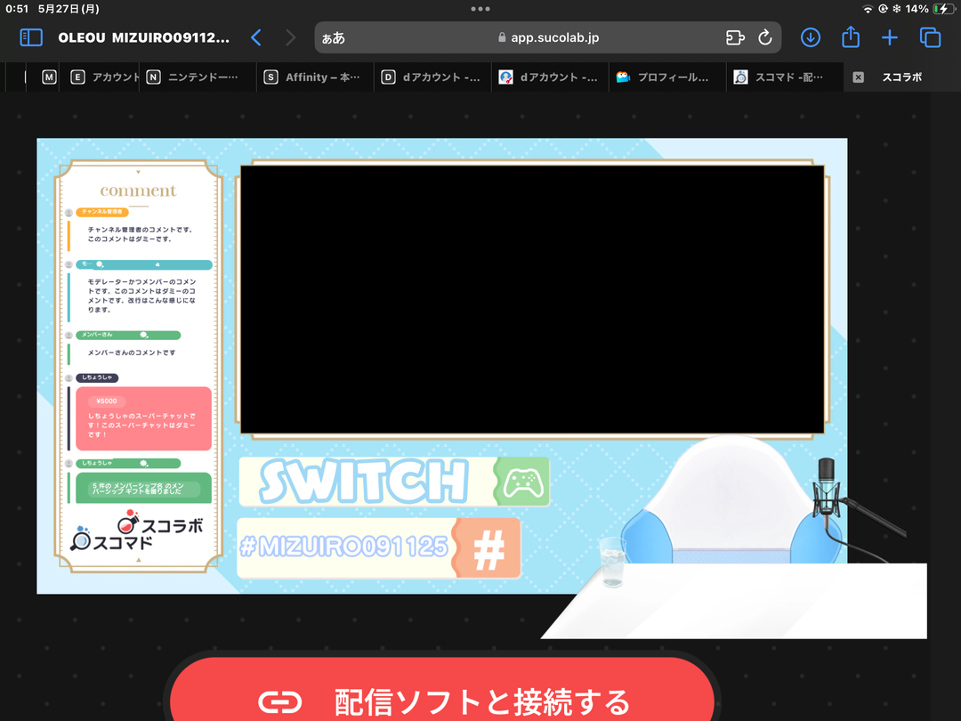Click the スコマド logo
Viewport: 961px width, 721px height.
(x=111, y=539)
